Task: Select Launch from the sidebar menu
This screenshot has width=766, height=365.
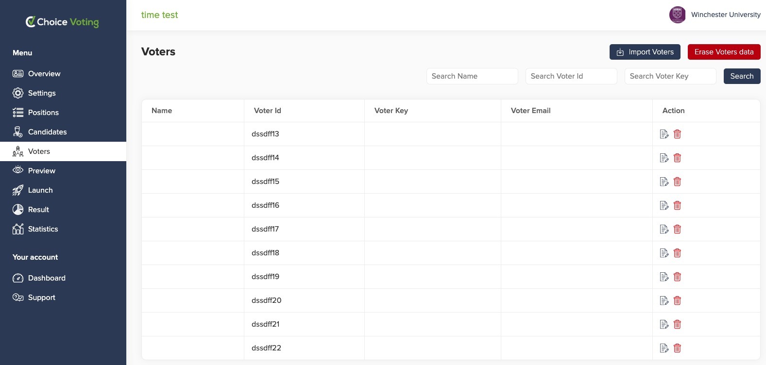Action: click(40, 190)
